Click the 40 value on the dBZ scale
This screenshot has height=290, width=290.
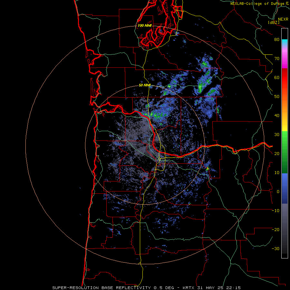pyautogui.click(x=277, y=116)
